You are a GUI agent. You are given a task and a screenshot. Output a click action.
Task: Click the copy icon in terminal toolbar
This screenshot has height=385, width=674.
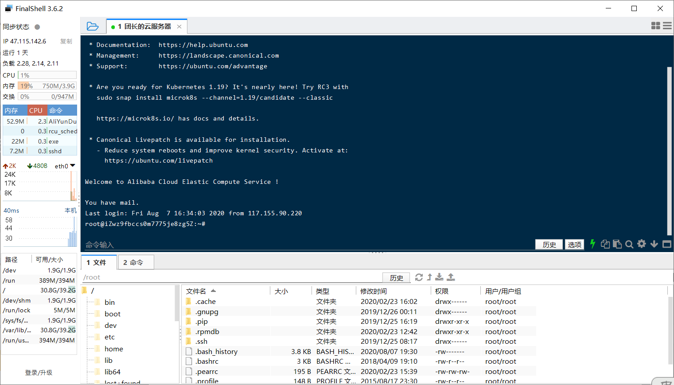[605, 244]
